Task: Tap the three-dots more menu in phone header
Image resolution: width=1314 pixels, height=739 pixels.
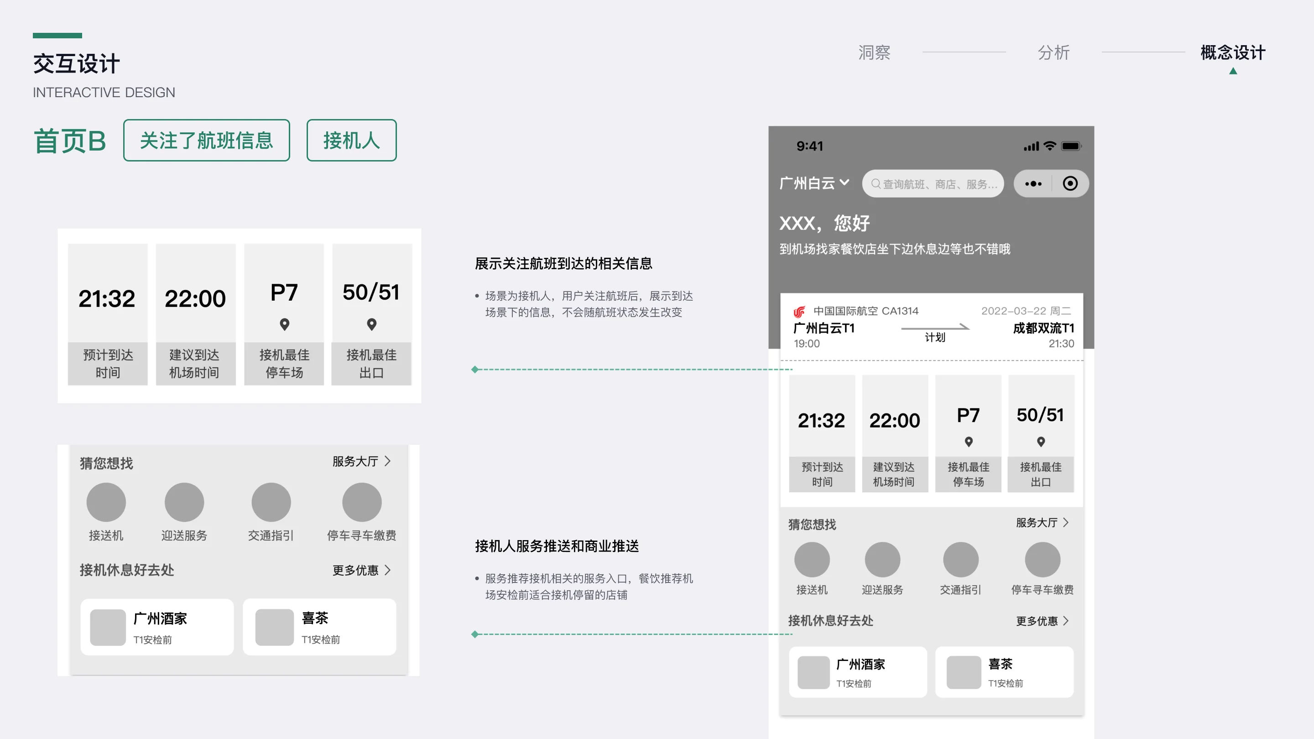Action: (1033, 183)
